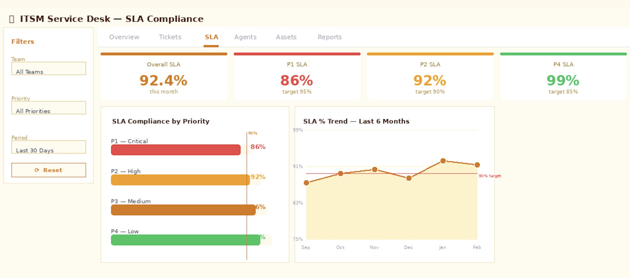The height and width of the screenshot is (278, 630).
Task: Open the Period dropdown set to Last 30 Days
Action: click(x=49, y=147)
